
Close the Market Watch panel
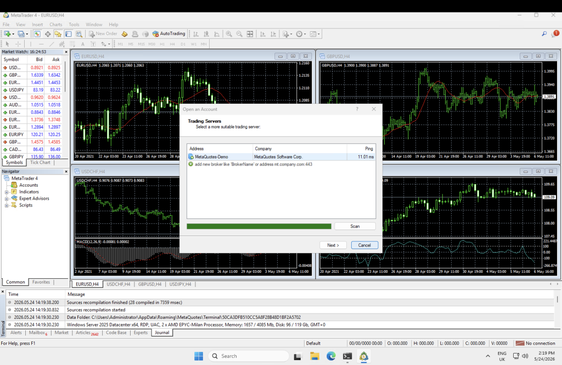pyautogui.click(x=66, y=52)
